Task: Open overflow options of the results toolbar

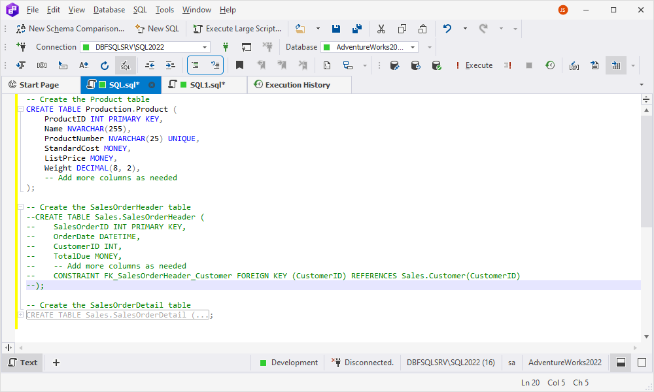Action: (x=633, y=65)
